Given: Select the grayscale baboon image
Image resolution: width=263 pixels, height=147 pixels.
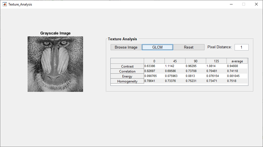Looking at the screenshot, I should tap(55, 64).
